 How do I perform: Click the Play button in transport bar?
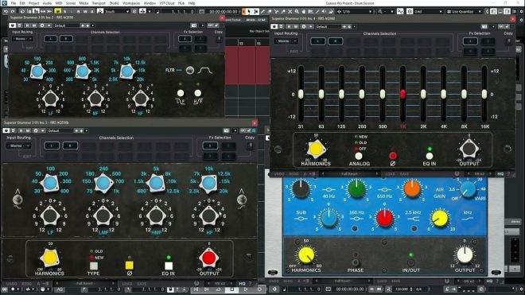246,289
